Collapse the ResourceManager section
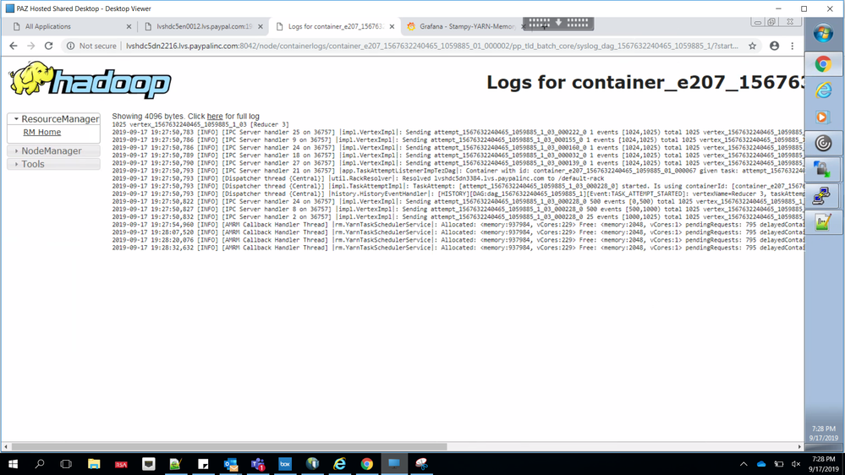 [53, 118]
